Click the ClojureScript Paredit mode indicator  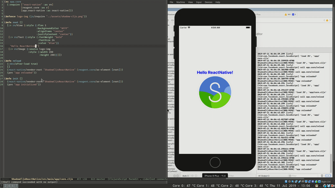[124, 179]
